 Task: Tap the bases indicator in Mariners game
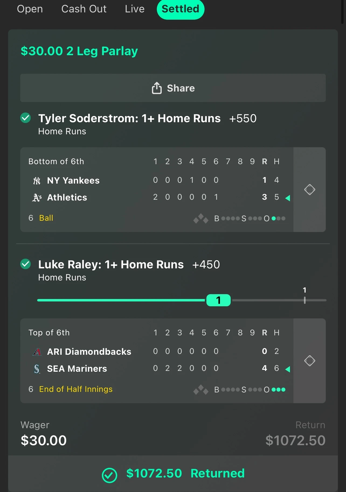pyautogui.click(x=201, y=389)
